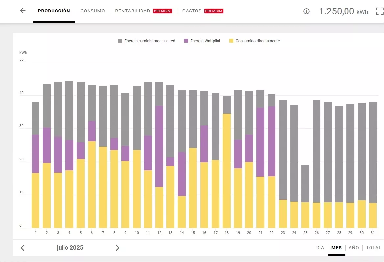Click the back arrow icon
Image resolution: width=384 pixels, height=262 pixels.
(x=23, y=11)
